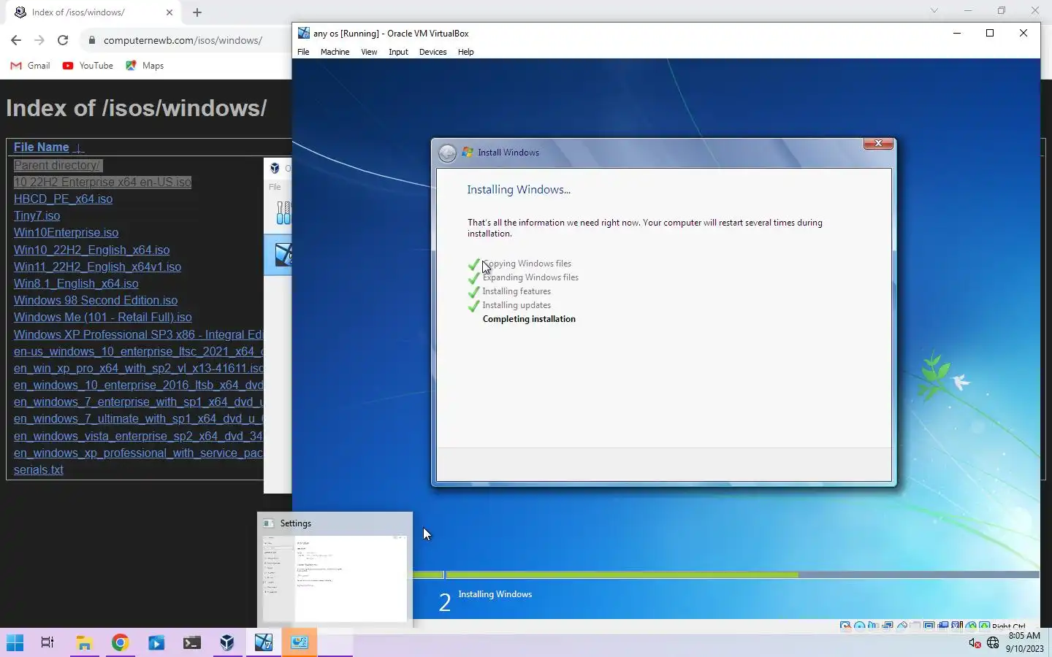Open en-us_windows_10_enterprise_ltsc_2021 link
This screenshot has height=657, width=1052.
(x=138, y=351)
